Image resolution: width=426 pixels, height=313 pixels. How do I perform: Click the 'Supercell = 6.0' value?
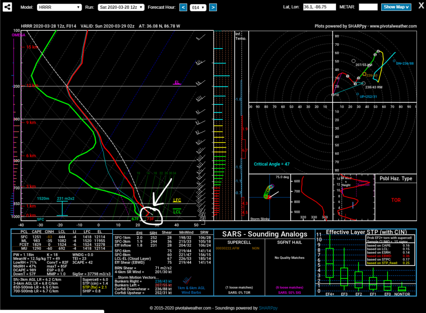[x=95, y=280]
